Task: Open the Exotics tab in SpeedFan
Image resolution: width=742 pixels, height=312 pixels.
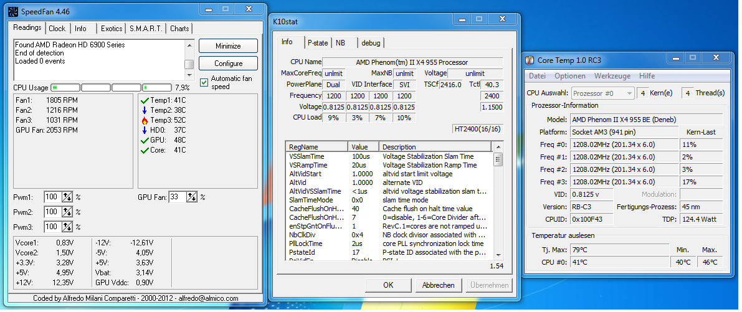Action: [x=112, y=29]
